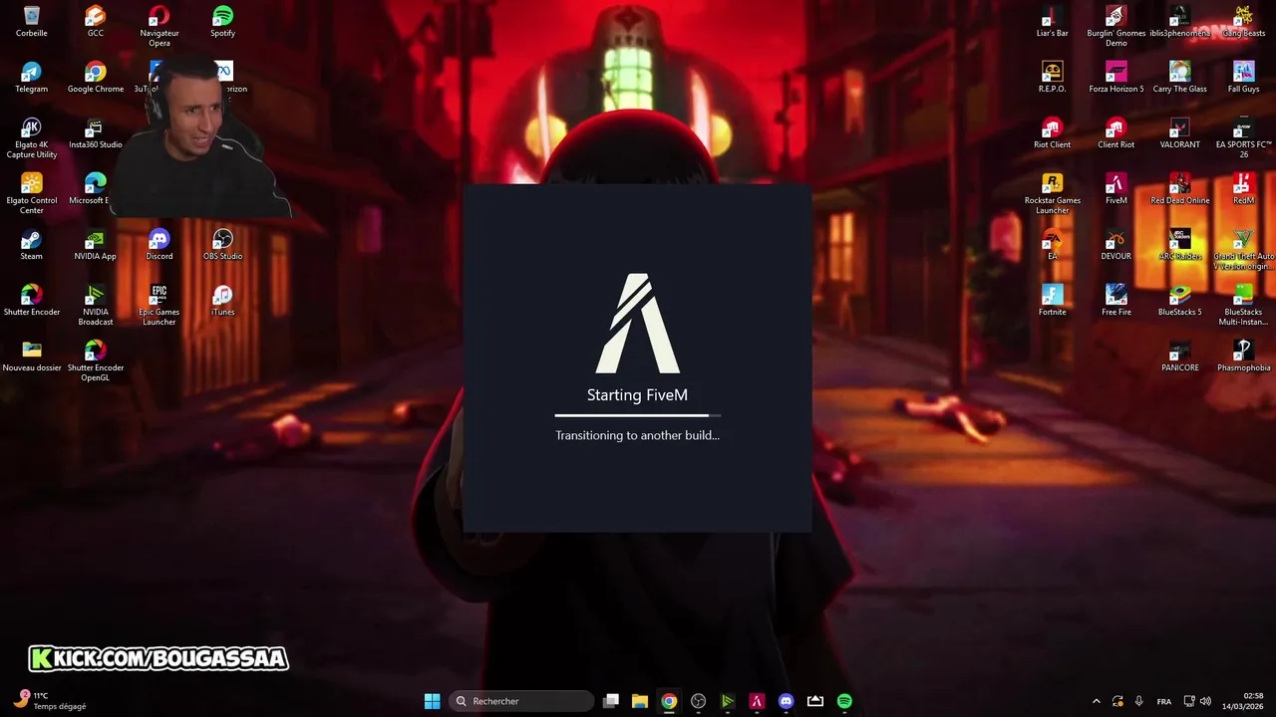Launch Forza Horizon 5 shortcut
Image resolution: width=1276 pixels, height=717 pixels.
(1116, 78)
